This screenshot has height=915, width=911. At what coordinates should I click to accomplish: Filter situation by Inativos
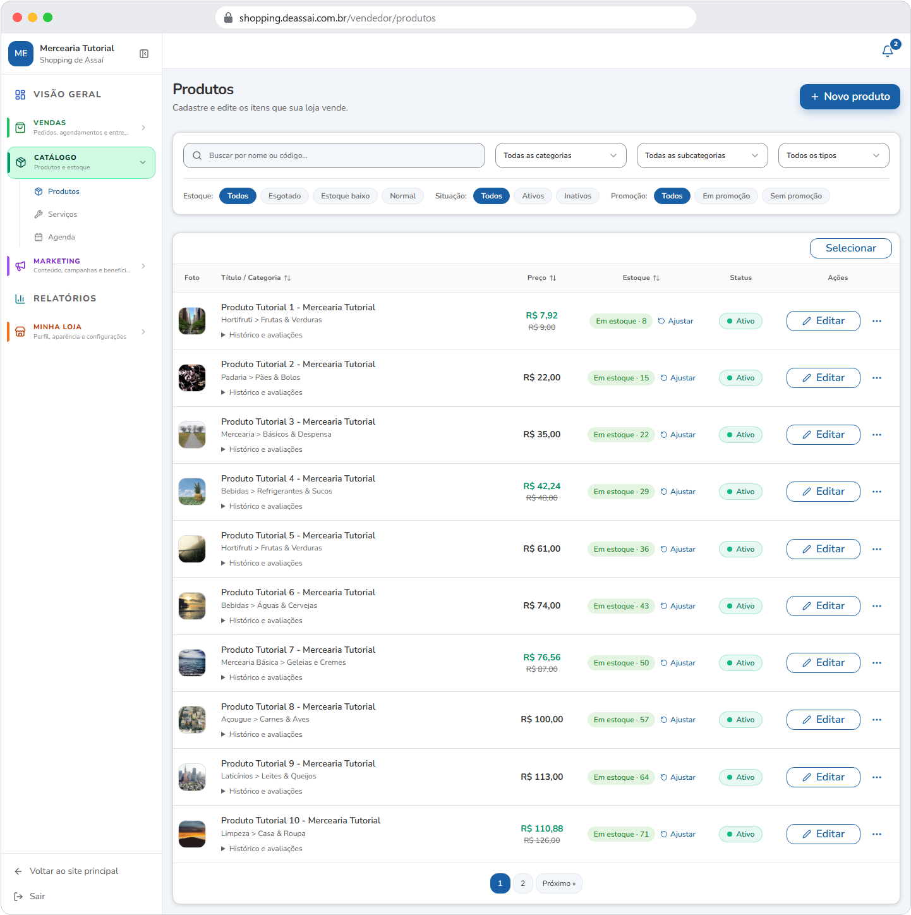click(577, 196)
